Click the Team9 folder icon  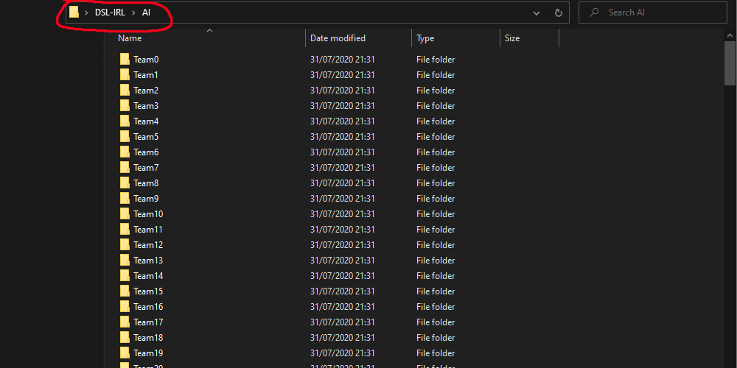(125, 199)
